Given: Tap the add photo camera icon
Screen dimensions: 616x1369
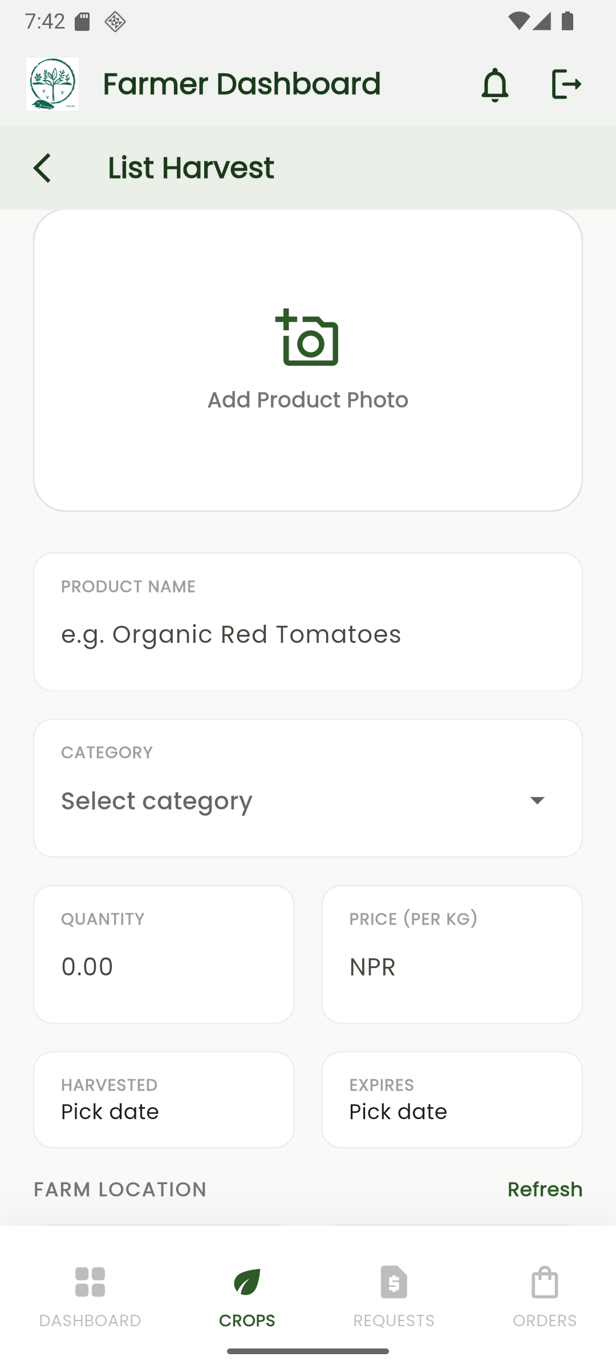Looking at the screenshot, I should click(307, 338).
